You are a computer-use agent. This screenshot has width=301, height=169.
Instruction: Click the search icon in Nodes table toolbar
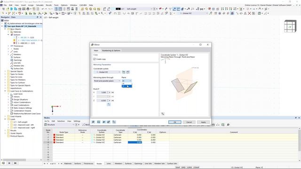228,125
